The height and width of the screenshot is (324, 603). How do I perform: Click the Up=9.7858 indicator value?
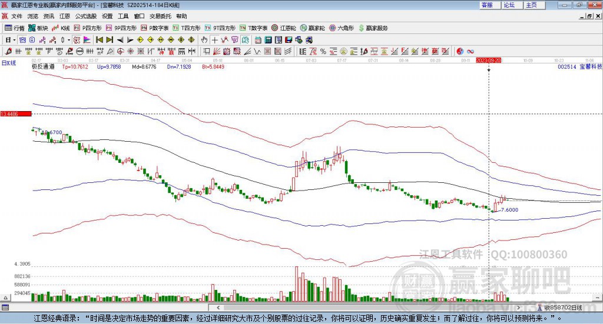click(109, 66)
